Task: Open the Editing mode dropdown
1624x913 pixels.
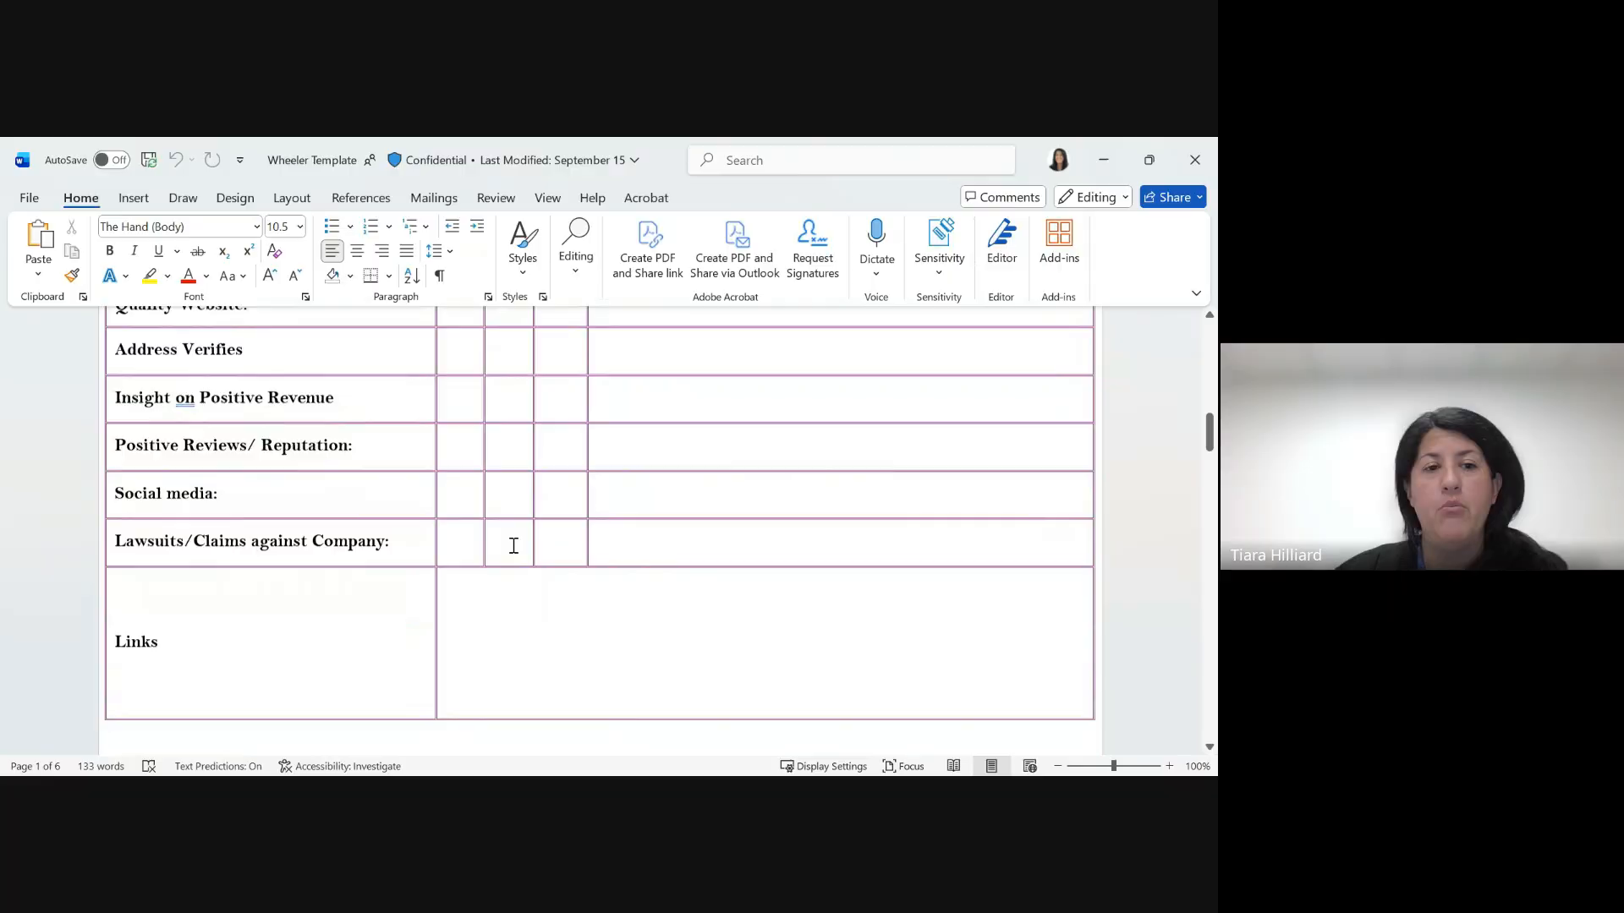Action: click(1093, 197)
